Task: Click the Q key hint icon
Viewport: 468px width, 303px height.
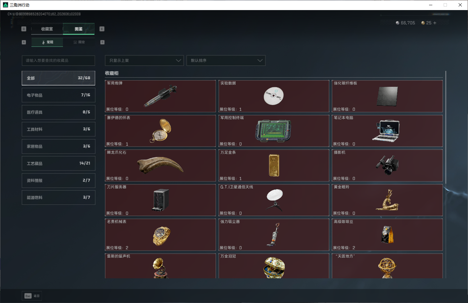Action: pyautogui.click(x=24, y=29)
